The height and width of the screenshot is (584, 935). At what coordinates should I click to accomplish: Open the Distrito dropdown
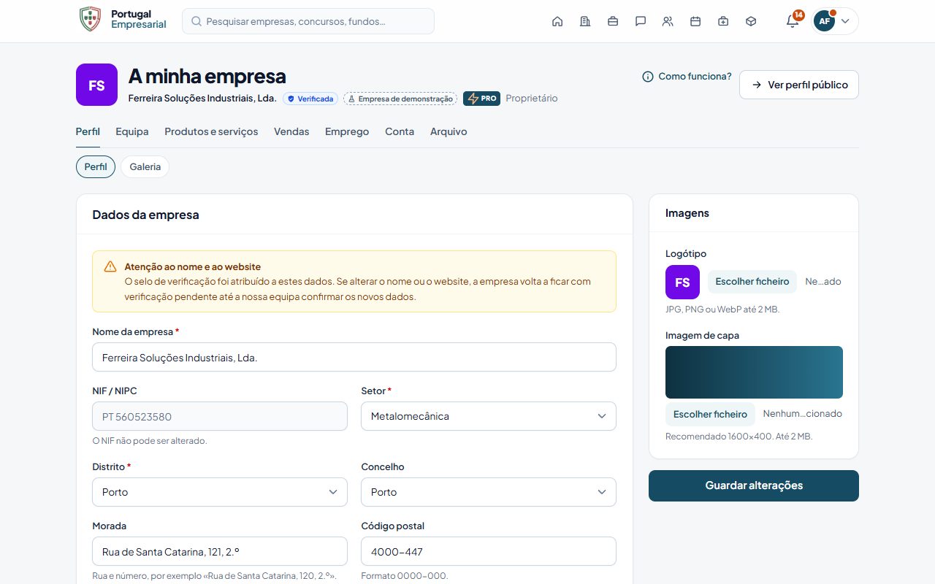coord(220,492)
